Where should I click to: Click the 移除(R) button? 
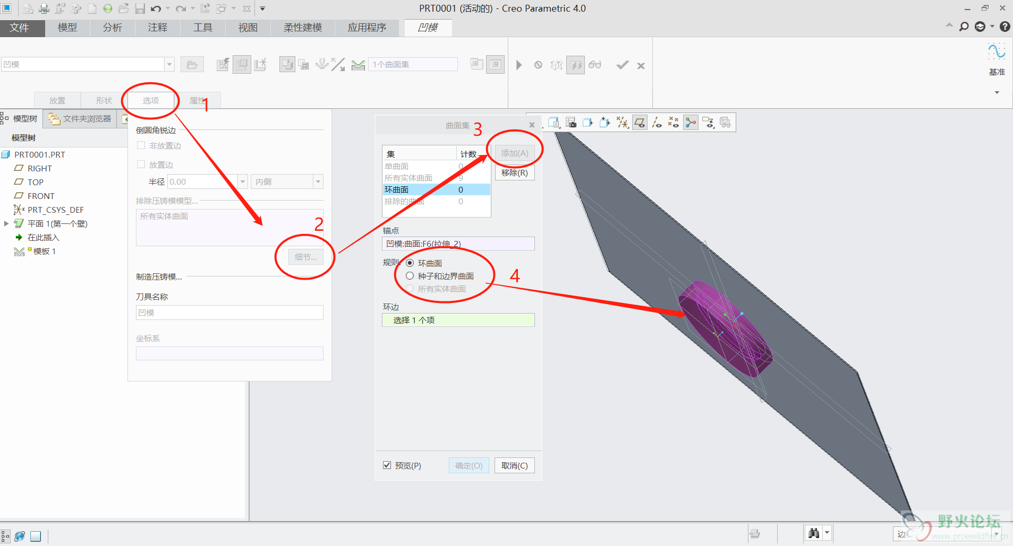[x=515, y=172]
